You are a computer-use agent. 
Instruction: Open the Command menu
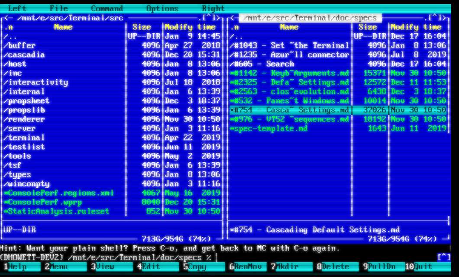coord(107,8)
